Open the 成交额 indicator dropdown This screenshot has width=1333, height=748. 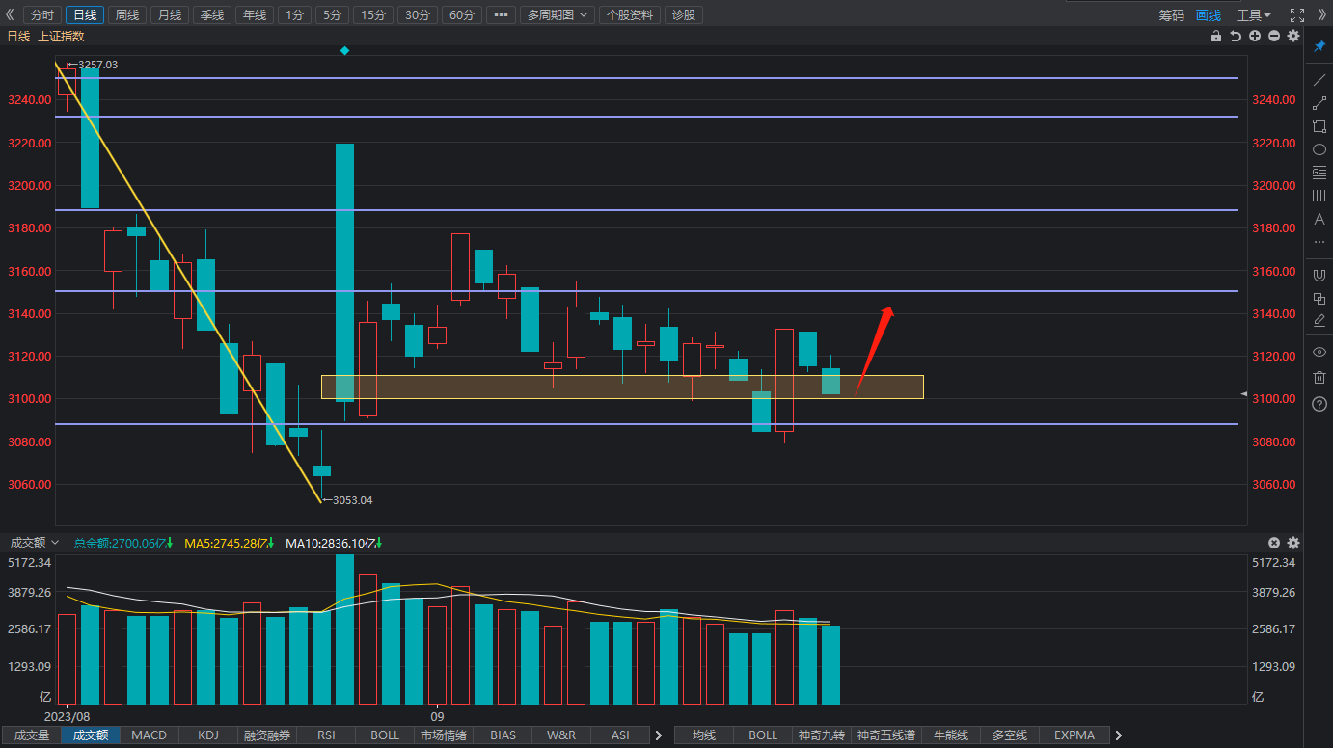[34, 543]
